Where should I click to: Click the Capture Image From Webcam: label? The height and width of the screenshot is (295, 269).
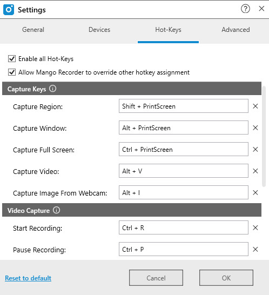point(60,193)
